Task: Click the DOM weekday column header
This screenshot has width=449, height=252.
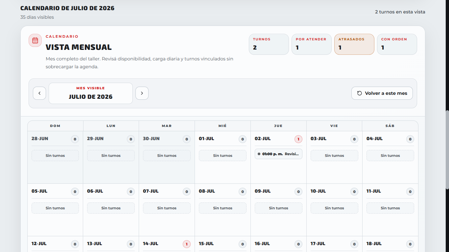Action: 55,126
